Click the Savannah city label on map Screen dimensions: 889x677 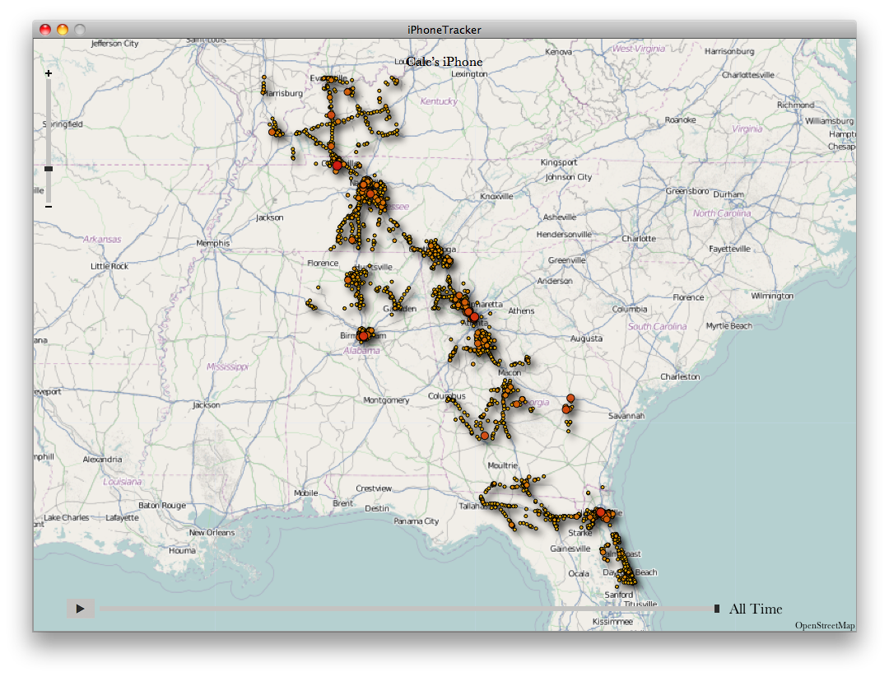(x=626, y=415)
